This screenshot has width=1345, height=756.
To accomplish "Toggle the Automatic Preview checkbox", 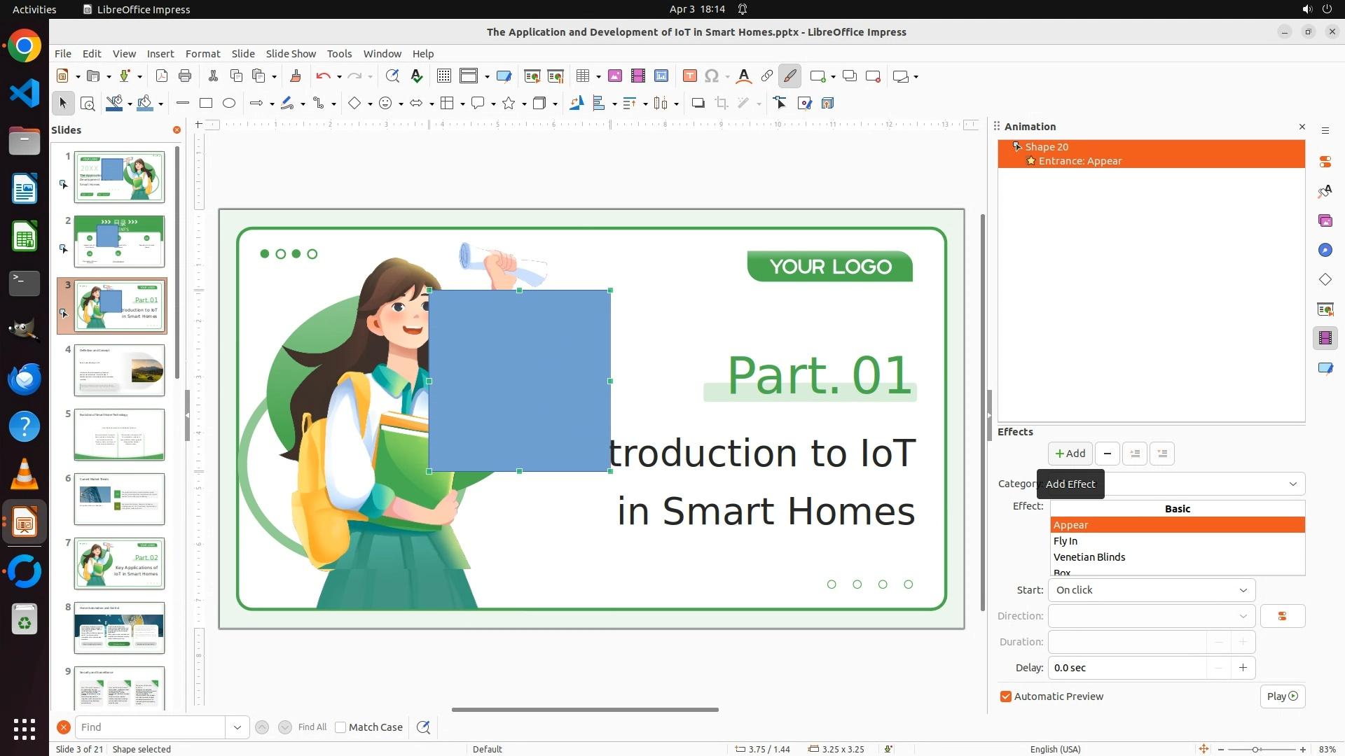I will [1006, 696].
